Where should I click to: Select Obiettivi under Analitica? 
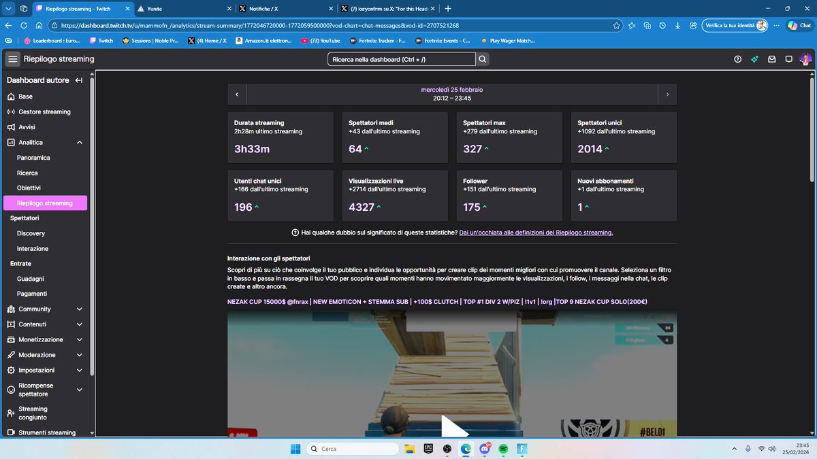[45, 188]
